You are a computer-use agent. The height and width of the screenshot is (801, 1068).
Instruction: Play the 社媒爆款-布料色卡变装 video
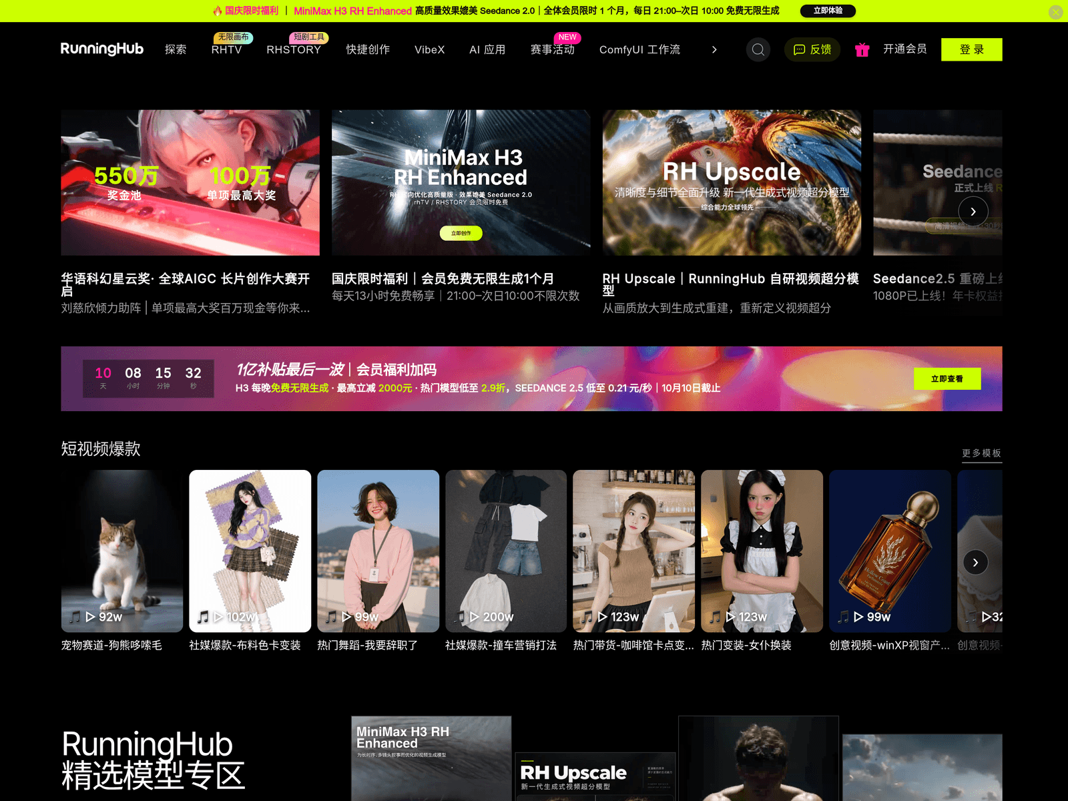click(x=250, y=551)
